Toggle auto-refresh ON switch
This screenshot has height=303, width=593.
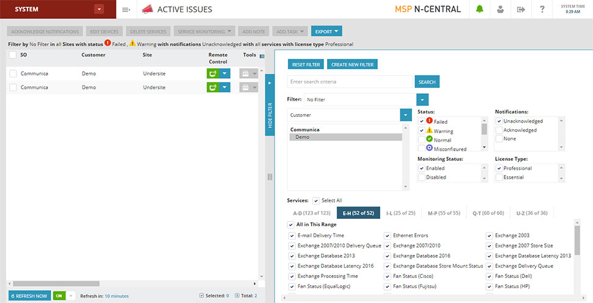pos(64,296)
